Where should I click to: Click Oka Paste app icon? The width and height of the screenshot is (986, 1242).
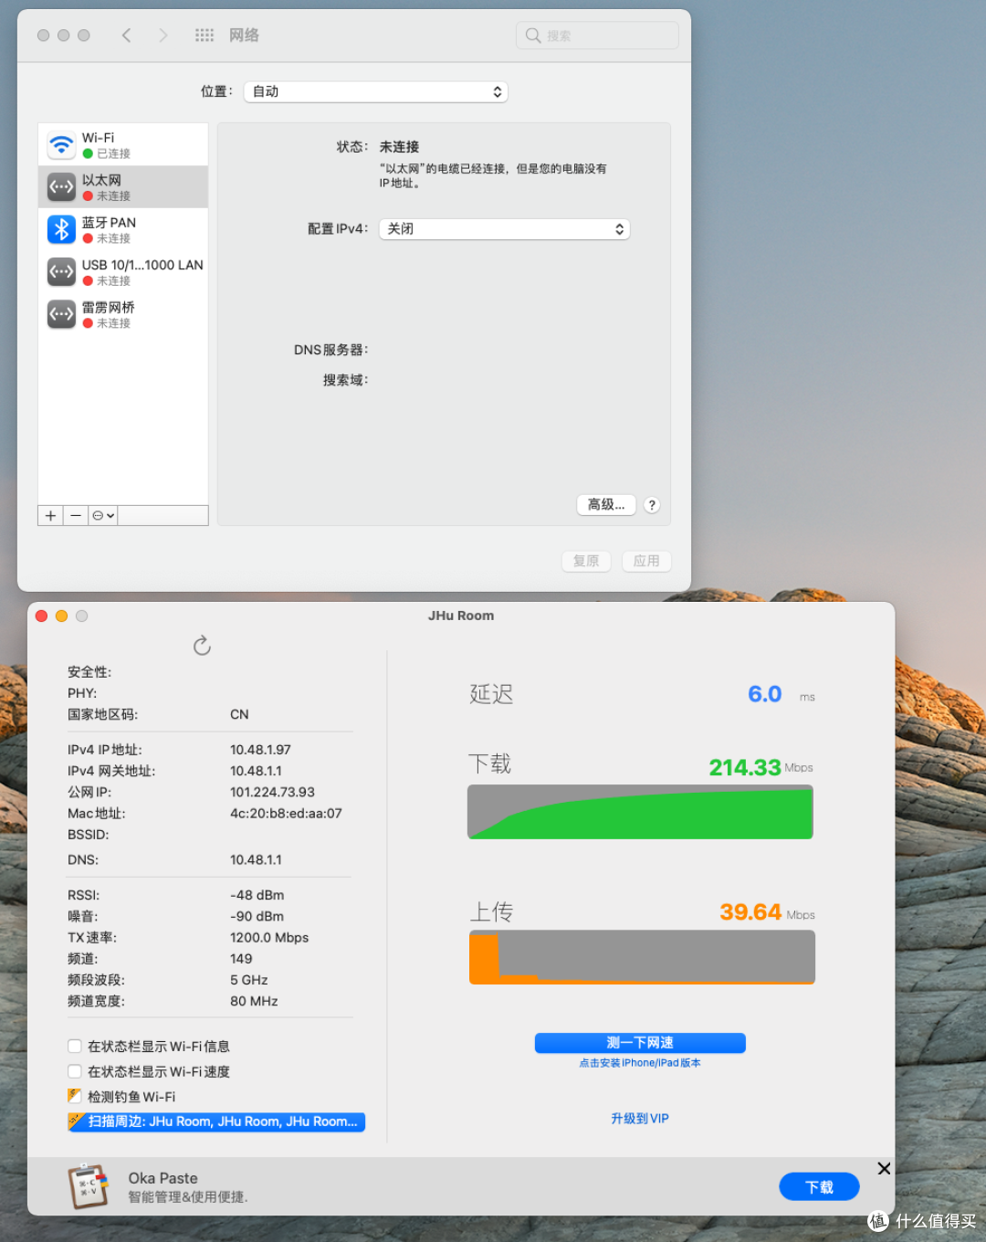(88, 1186)
